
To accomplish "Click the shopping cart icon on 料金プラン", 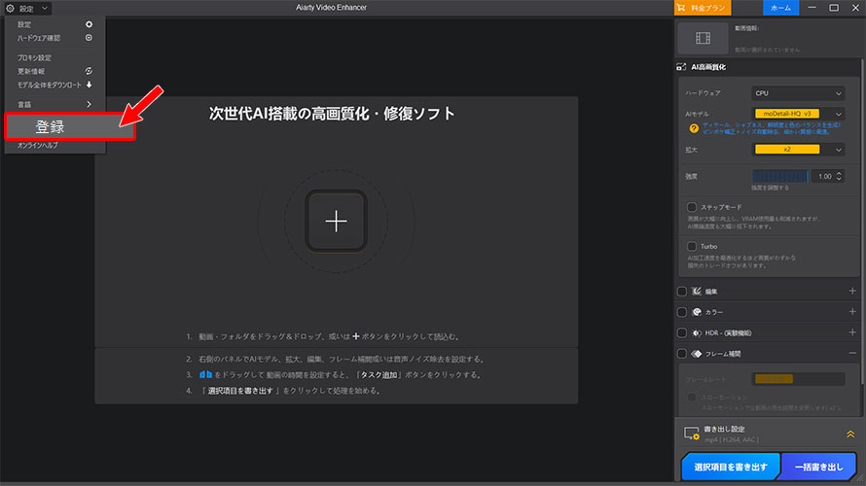I will (681, 8).
